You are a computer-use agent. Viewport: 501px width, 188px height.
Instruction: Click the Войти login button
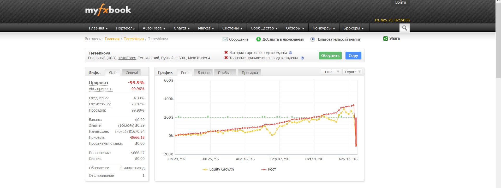pos(401,3)
